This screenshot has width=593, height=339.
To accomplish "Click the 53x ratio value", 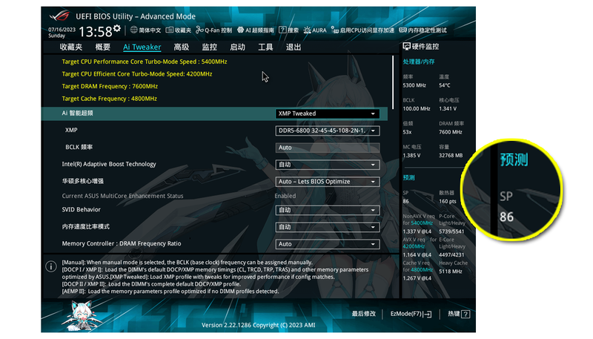I will pos(407,132).
